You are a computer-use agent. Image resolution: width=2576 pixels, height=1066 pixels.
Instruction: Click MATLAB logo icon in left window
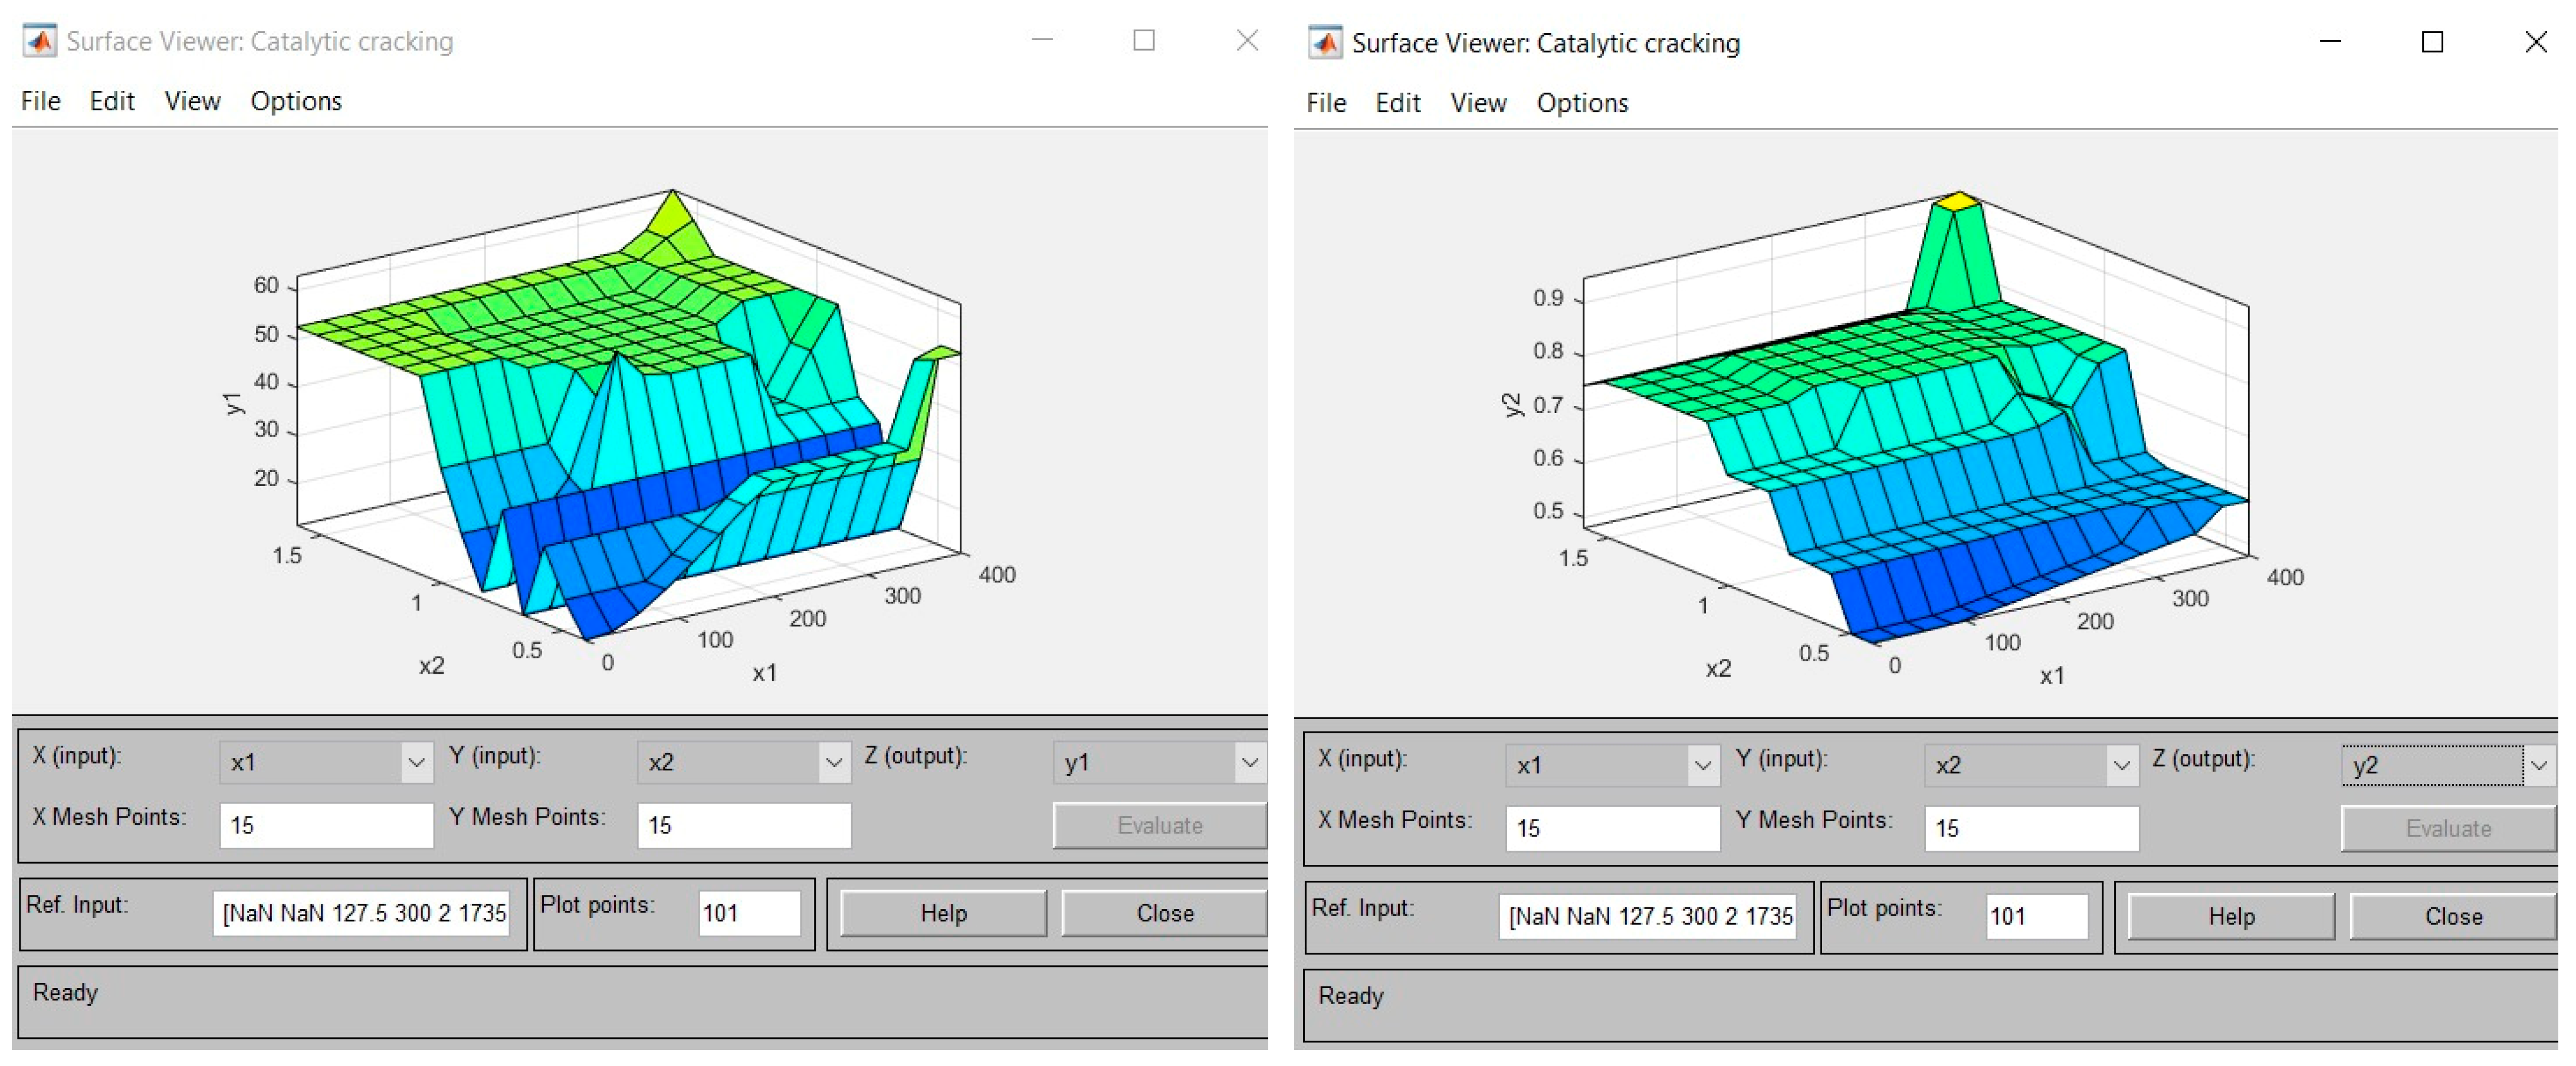click(x=40, y=41)
